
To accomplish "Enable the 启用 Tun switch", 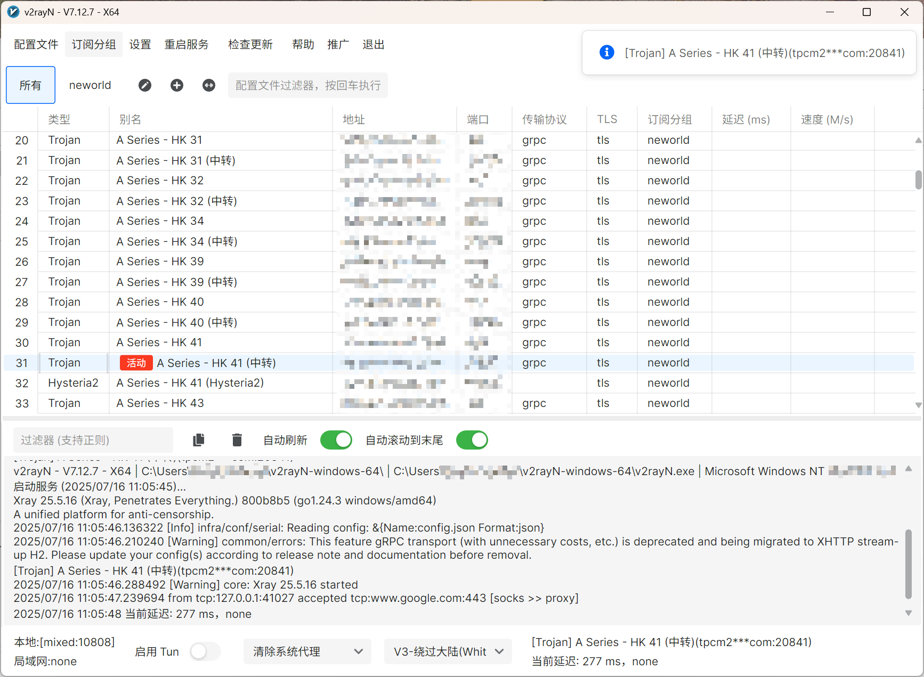I will (x=205, y=651).
